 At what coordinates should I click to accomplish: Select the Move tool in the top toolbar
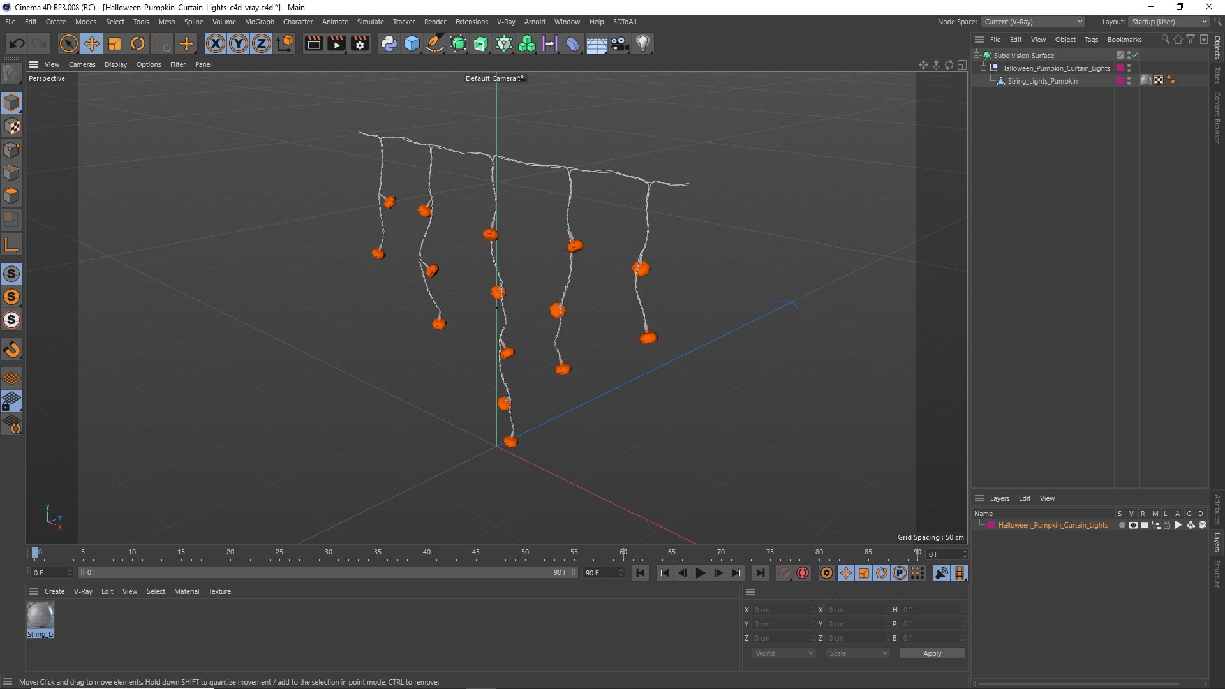coord(92,43)
